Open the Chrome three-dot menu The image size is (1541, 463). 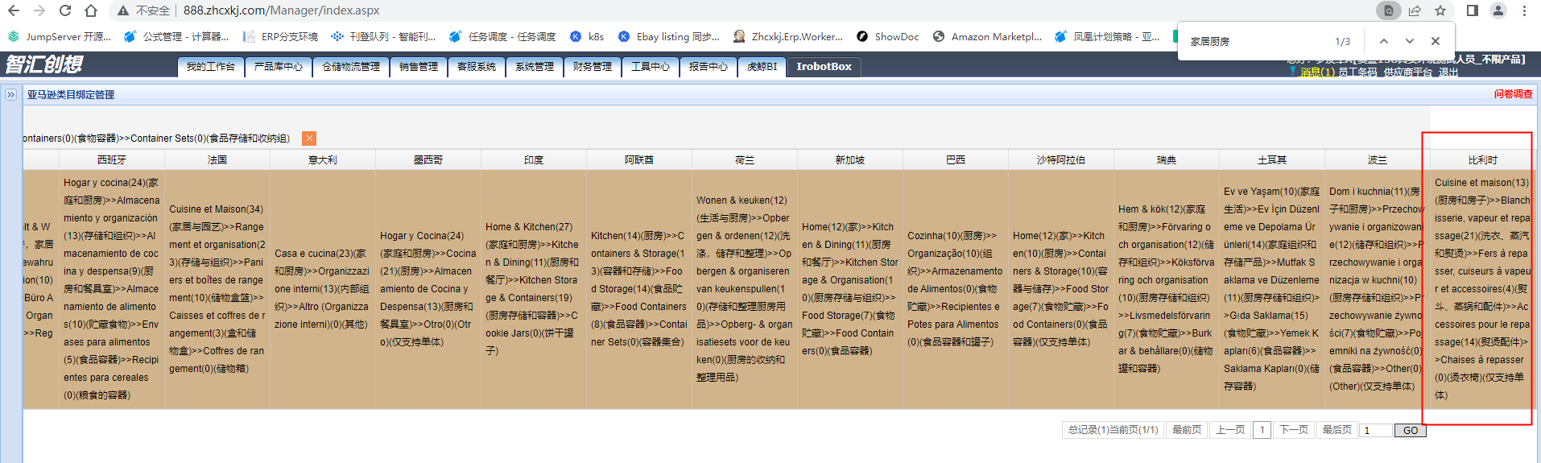(1524, 10)
